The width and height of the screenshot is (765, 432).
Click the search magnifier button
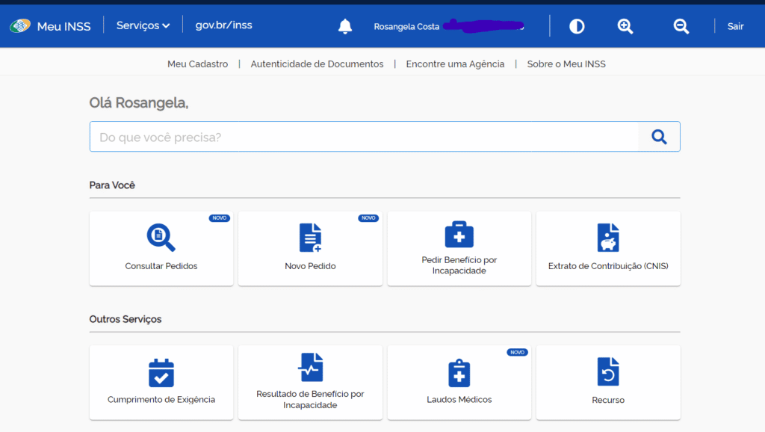[x=658, y=136]
